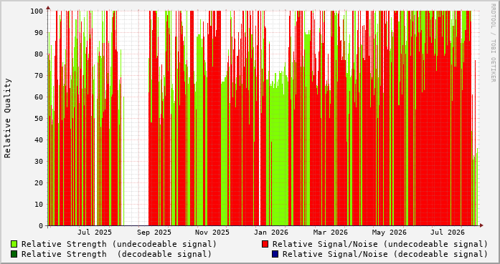Click the Nov 2025 x-axis label
The height and width of the screenshot is (264, 500).
212,233
